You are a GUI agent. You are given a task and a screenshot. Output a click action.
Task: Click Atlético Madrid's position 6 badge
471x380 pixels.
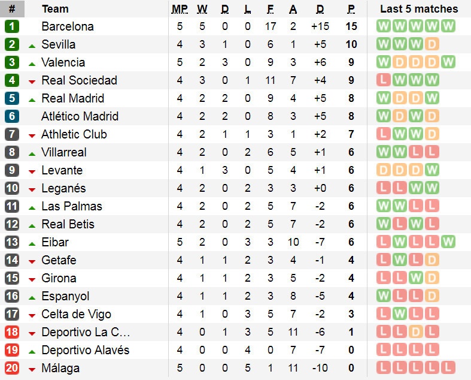point(12,116)
